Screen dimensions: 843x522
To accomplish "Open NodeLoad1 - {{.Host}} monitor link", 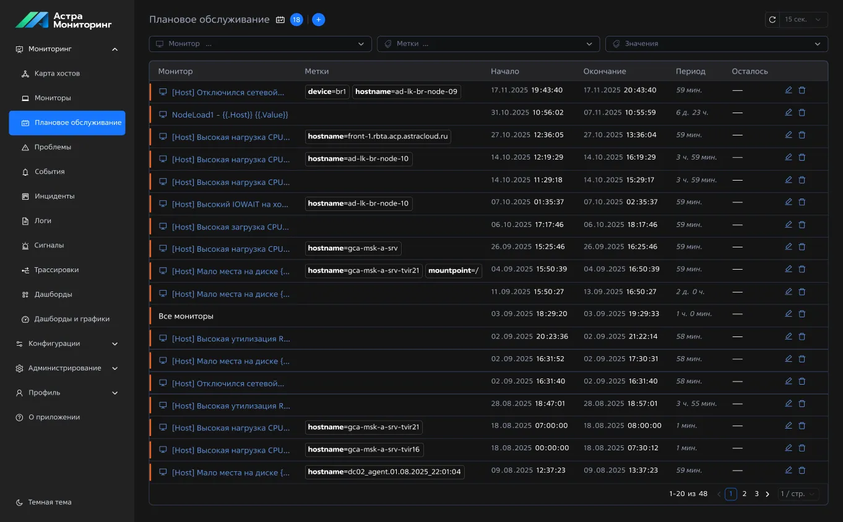I will pyautogui.click(x=230, y=114).
